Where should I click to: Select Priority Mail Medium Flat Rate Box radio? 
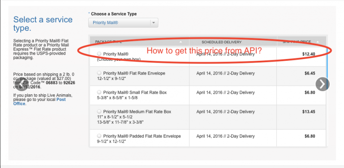click(99, 112)
